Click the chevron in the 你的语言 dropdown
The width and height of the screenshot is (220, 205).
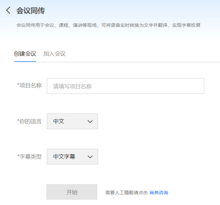point(90,121)
